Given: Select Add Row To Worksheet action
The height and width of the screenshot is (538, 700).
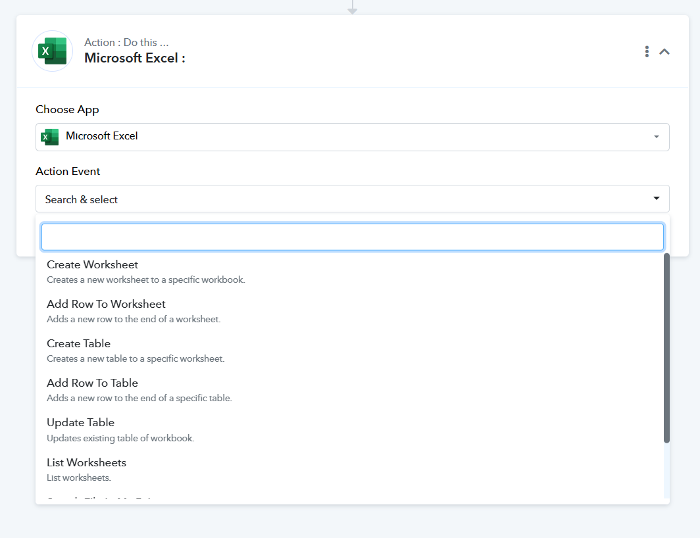Looking at the screenshot, I should (x=353, y=311).
